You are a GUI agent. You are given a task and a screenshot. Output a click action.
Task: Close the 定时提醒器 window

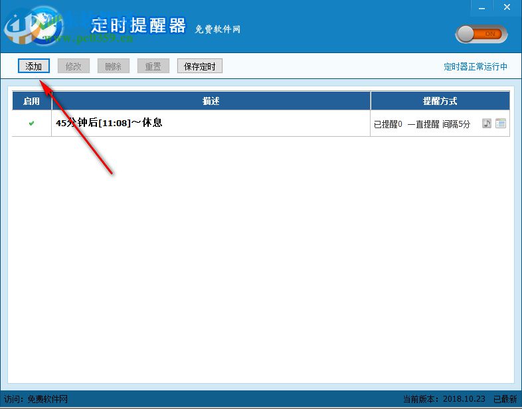coord(507,7)
